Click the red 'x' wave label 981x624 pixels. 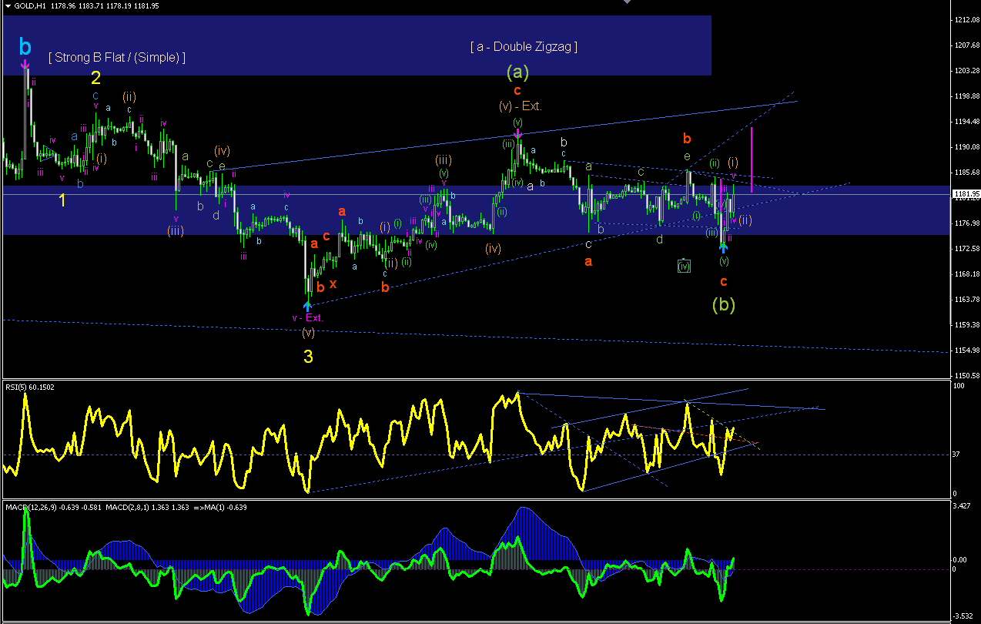coord(333,283)
